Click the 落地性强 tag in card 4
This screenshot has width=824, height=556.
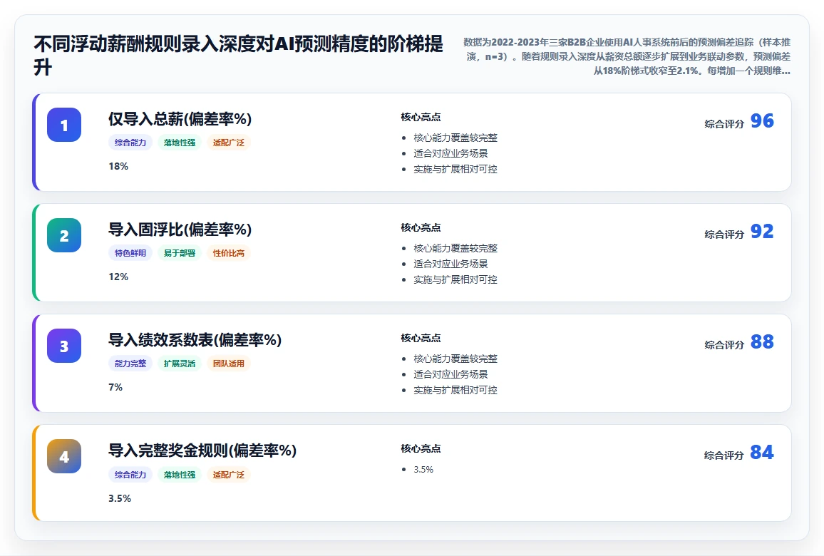coord(179,475)
